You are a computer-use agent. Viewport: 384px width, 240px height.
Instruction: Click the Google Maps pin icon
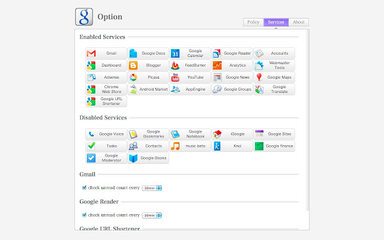[x=259, y=77]
